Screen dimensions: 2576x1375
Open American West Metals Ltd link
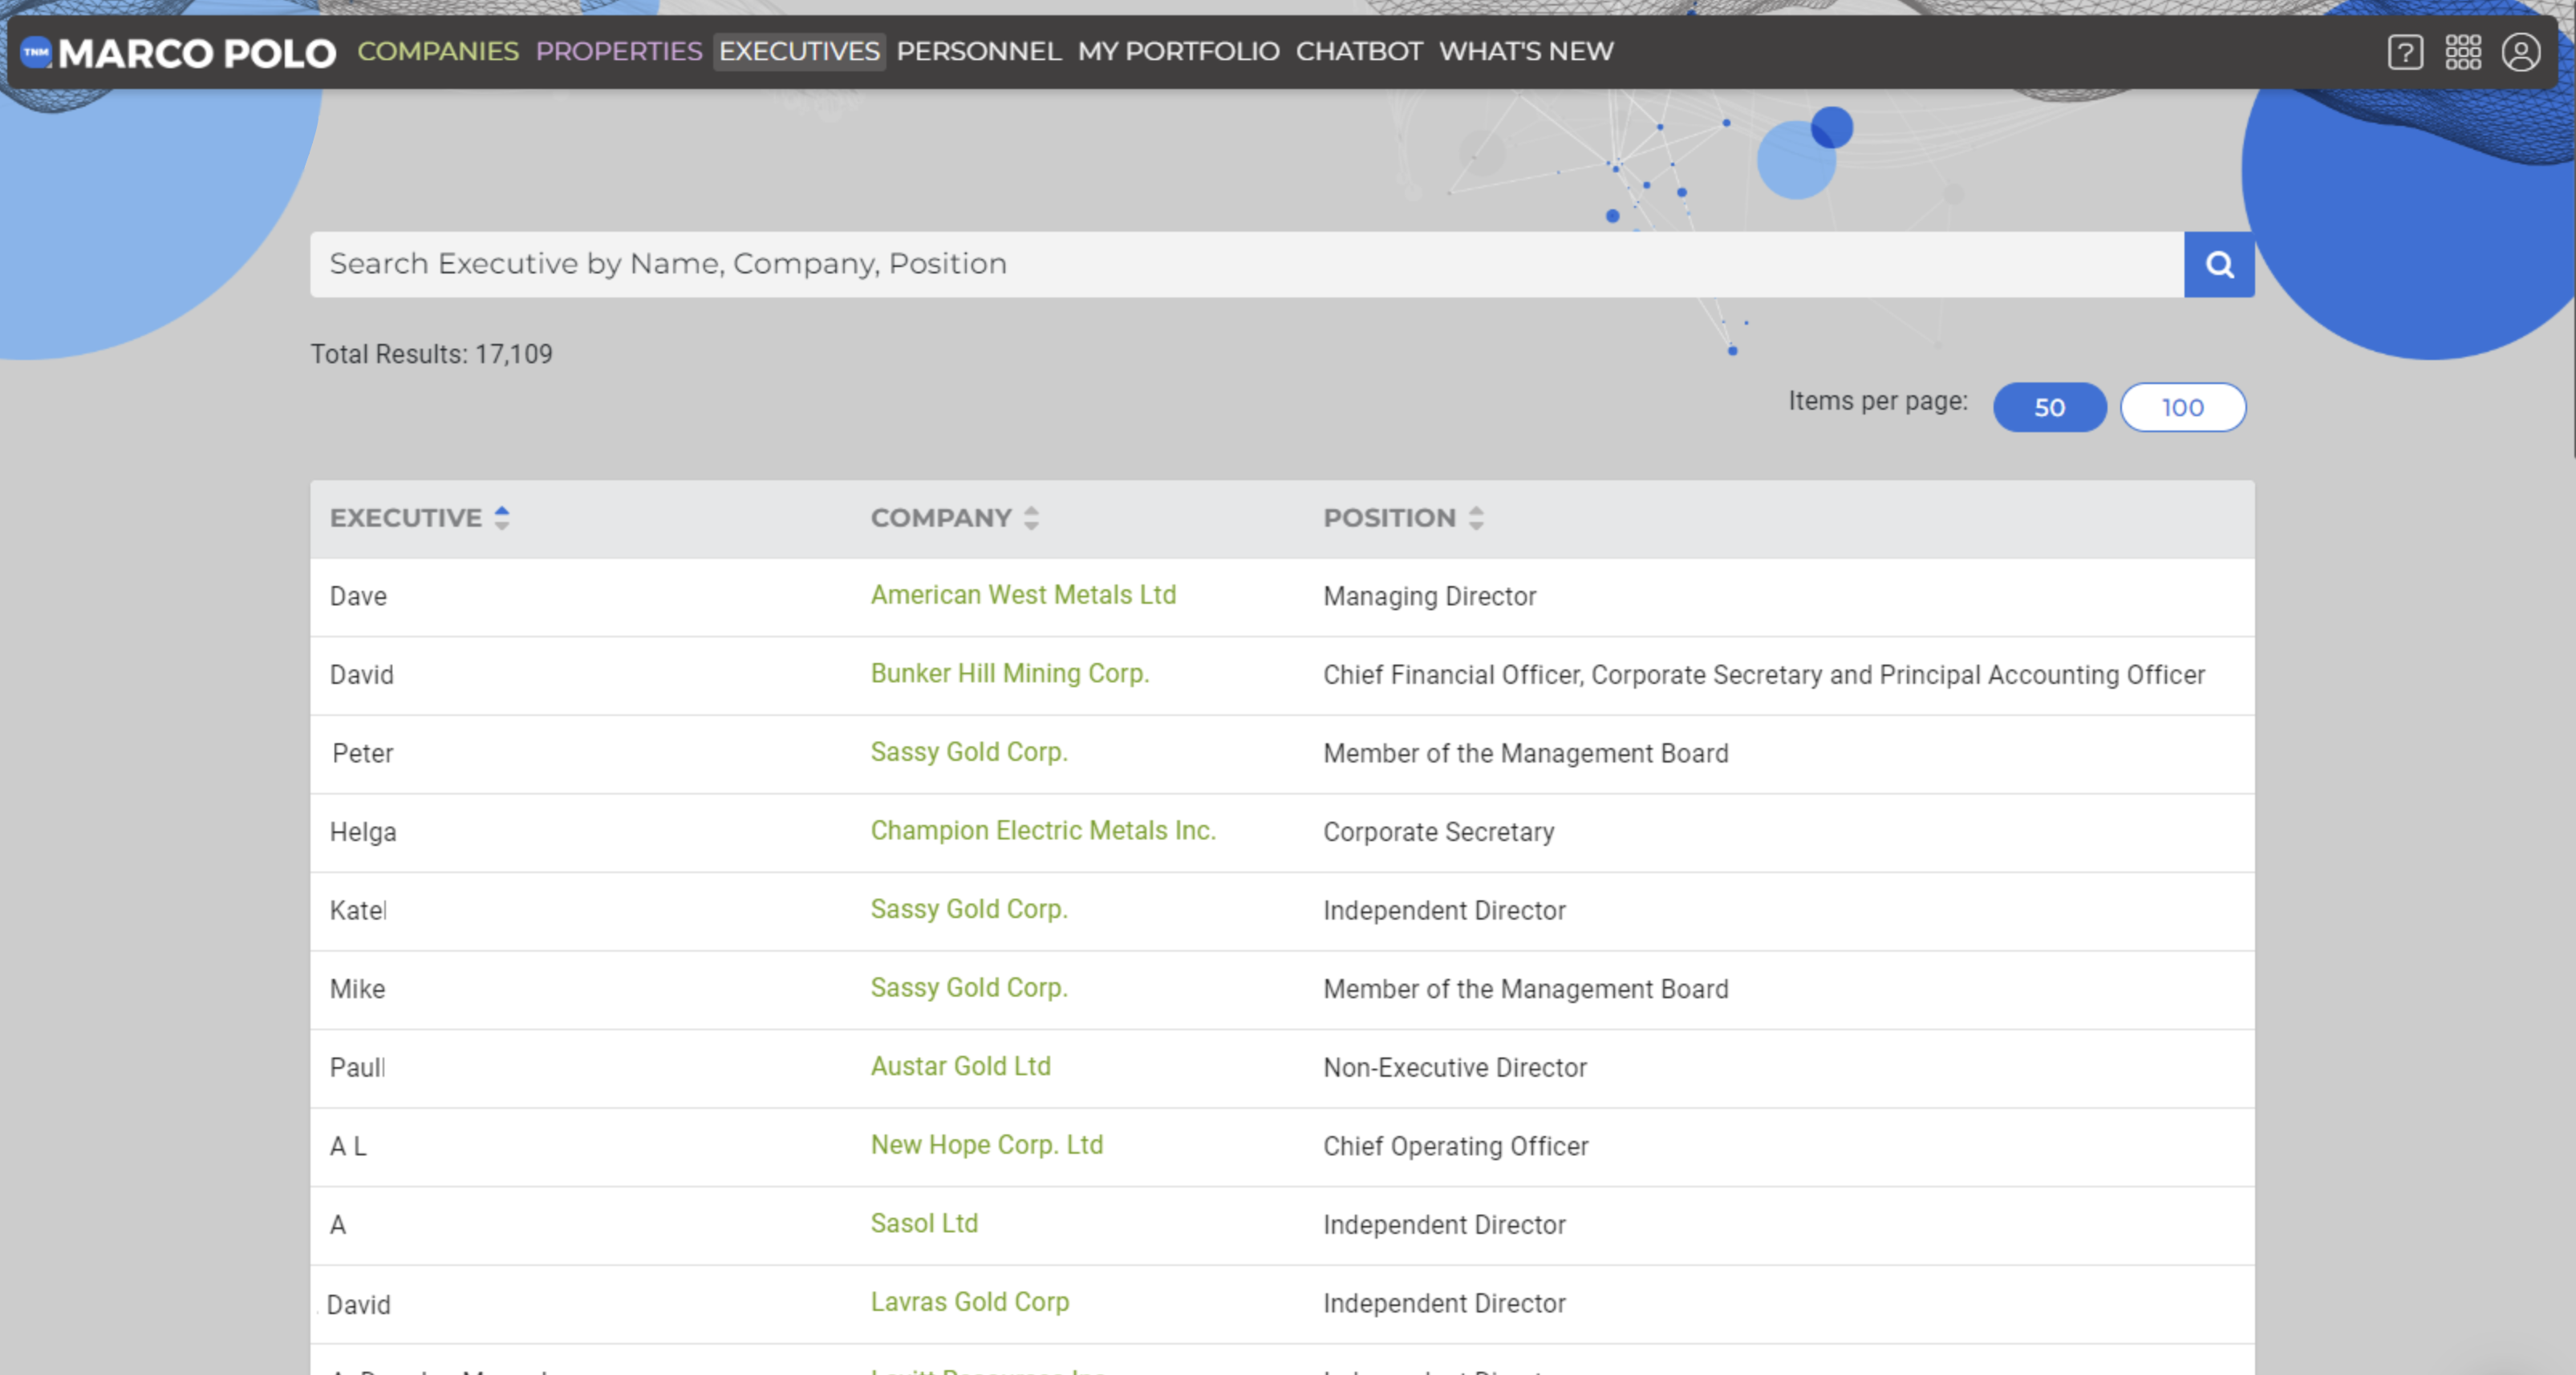coord(1023,596)
